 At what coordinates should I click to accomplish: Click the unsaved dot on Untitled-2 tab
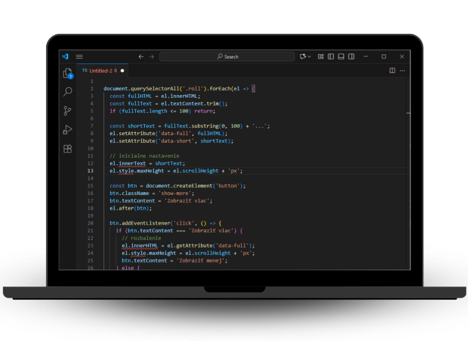[x=122, y=71]
